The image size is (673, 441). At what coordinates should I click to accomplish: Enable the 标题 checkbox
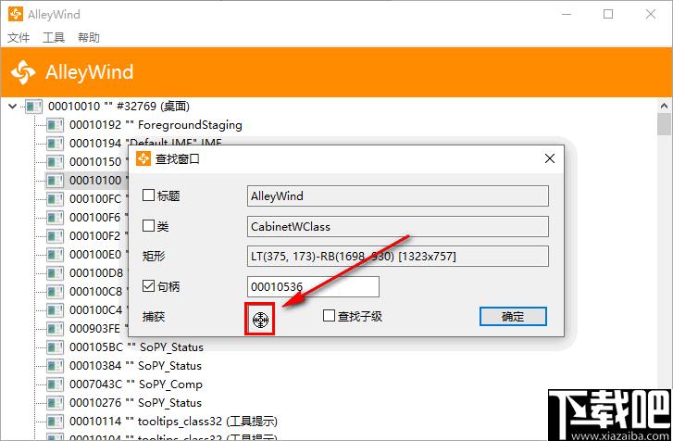tap(148, 195)
